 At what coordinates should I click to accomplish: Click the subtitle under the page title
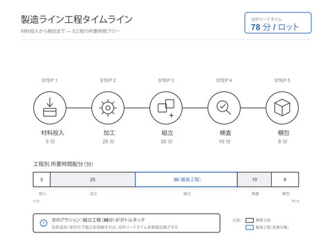pos(71,31)
